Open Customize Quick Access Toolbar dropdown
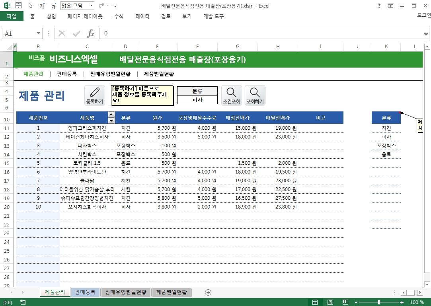This screenshot has height=306, width=431. [x=115, y=6]
